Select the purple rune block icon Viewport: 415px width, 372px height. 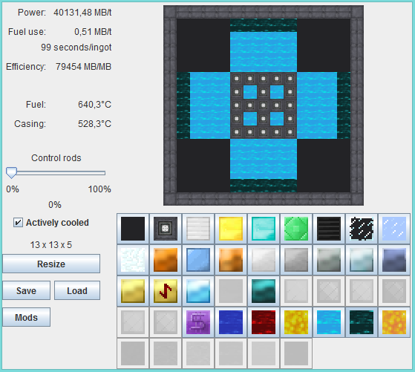(198, 322)
